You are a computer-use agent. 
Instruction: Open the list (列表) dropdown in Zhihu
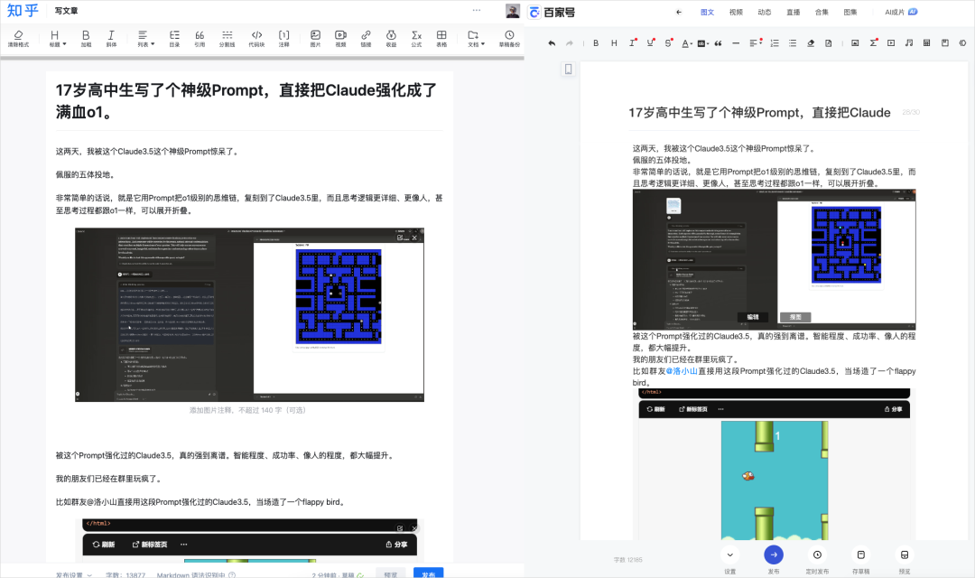[x=144, y=38]
